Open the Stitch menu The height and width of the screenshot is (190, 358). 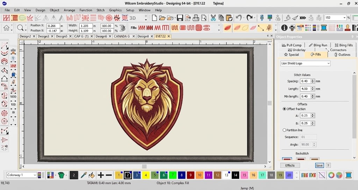[100, 10]
